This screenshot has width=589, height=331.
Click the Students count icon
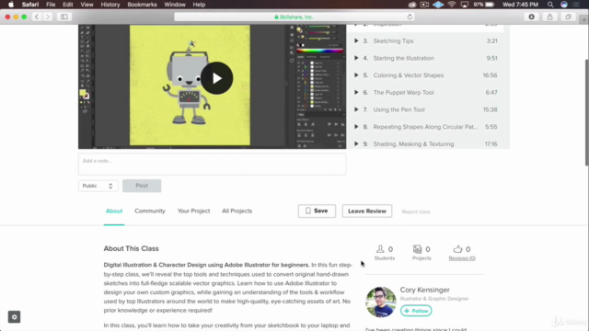(x=380, y=249)
